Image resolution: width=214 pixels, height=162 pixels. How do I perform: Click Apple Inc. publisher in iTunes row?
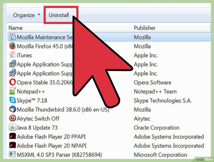click(x=146, y=55)
